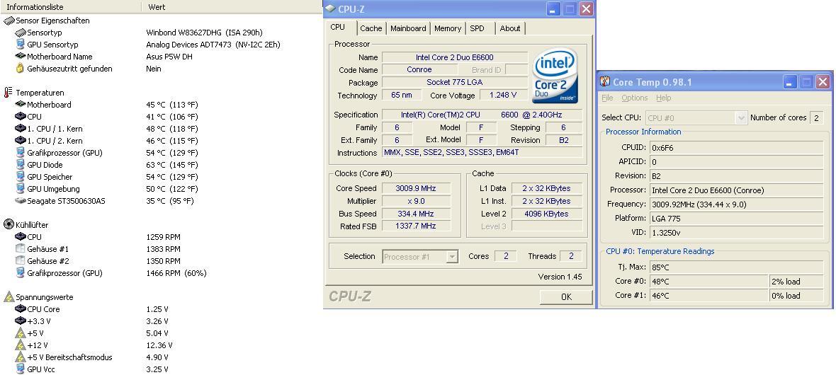The height and width of the screenshot is (375, 836).
Task: Click the GPU Diode icon
Action: [x=21, y=165]
